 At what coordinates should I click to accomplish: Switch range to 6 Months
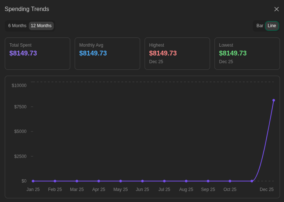point(17,26)
